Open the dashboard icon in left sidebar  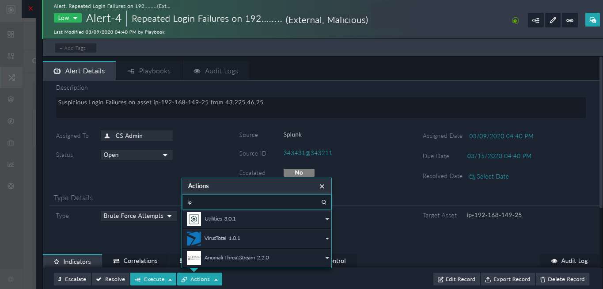tap(11, 34)
